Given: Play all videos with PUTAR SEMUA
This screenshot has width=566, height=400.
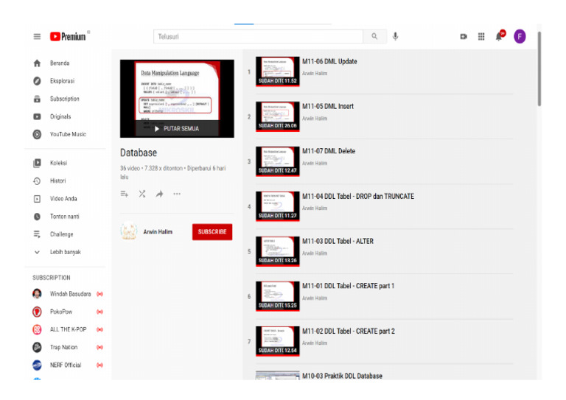Looking at the screenshot, I should click(x=177, y=128).
